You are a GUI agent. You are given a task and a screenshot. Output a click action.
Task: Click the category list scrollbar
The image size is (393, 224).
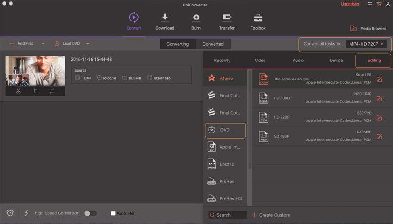click(250, 120)
